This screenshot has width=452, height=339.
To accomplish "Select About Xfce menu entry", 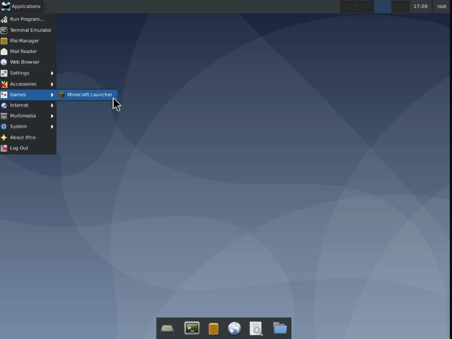I will coord(28,137).
